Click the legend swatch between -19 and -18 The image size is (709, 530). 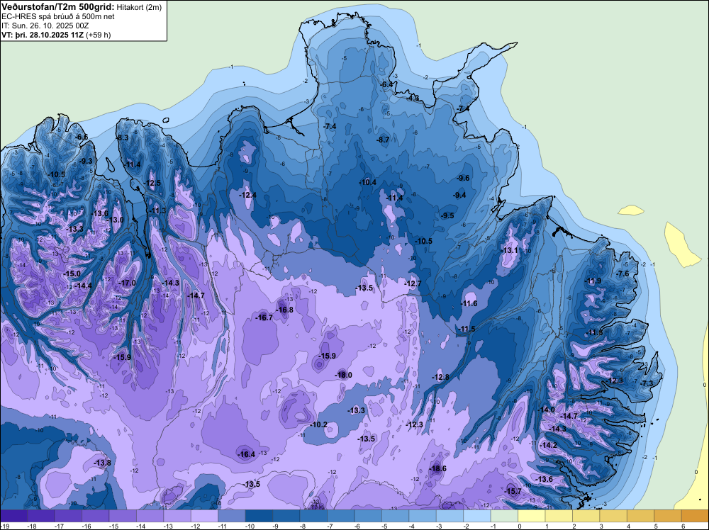[x=13, y=516]
